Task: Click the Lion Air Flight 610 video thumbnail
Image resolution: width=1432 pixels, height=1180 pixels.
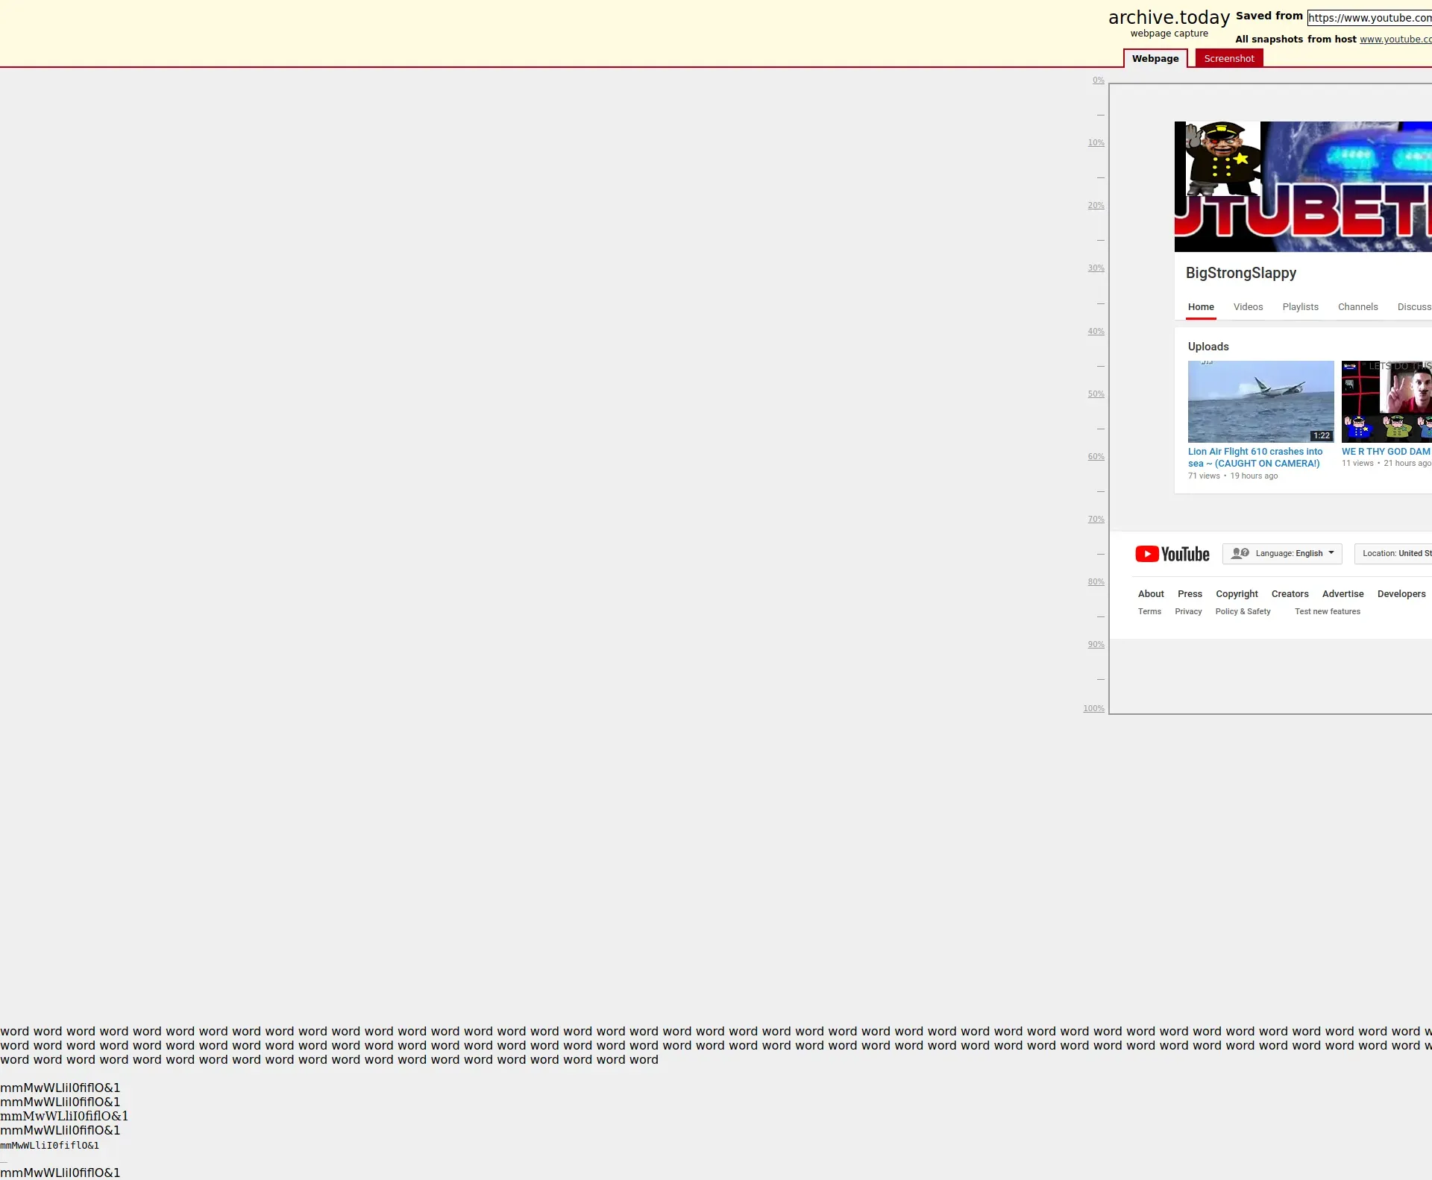Action: 1260,401
